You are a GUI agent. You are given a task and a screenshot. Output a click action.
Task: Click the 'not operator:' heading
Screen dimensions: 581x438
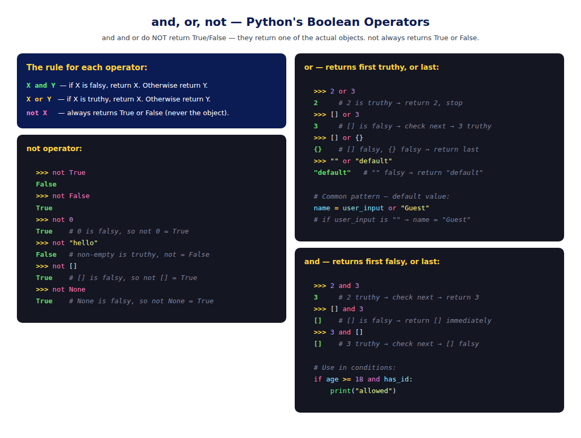[54, 148]
